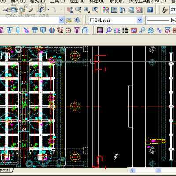Image resolution: width=176 pixels, height=176 pixels.
Task: Open the undo history dropdown arrow
Action: click(48, 10)
